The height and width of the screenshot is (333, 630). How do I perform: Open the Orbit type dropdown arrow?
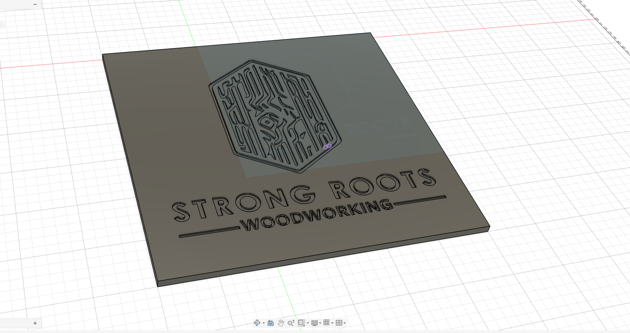click(264, 323)
